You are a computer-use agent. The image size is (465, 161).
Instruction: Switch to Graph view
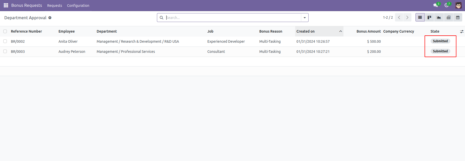click(x=439, y=17)
